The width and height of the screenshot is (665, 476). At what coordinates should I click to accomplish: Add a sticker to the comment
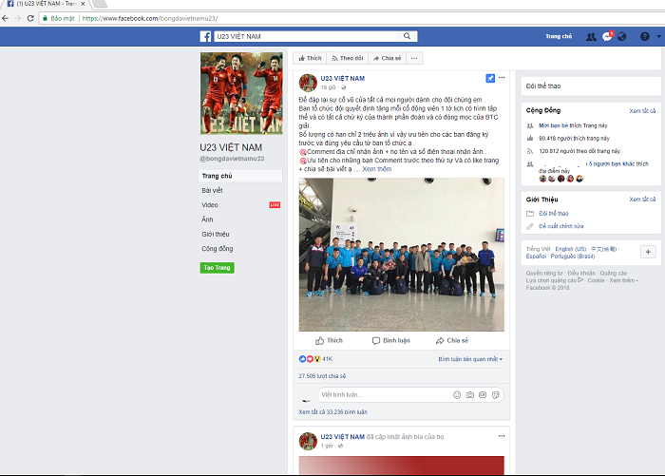[495, 395]
